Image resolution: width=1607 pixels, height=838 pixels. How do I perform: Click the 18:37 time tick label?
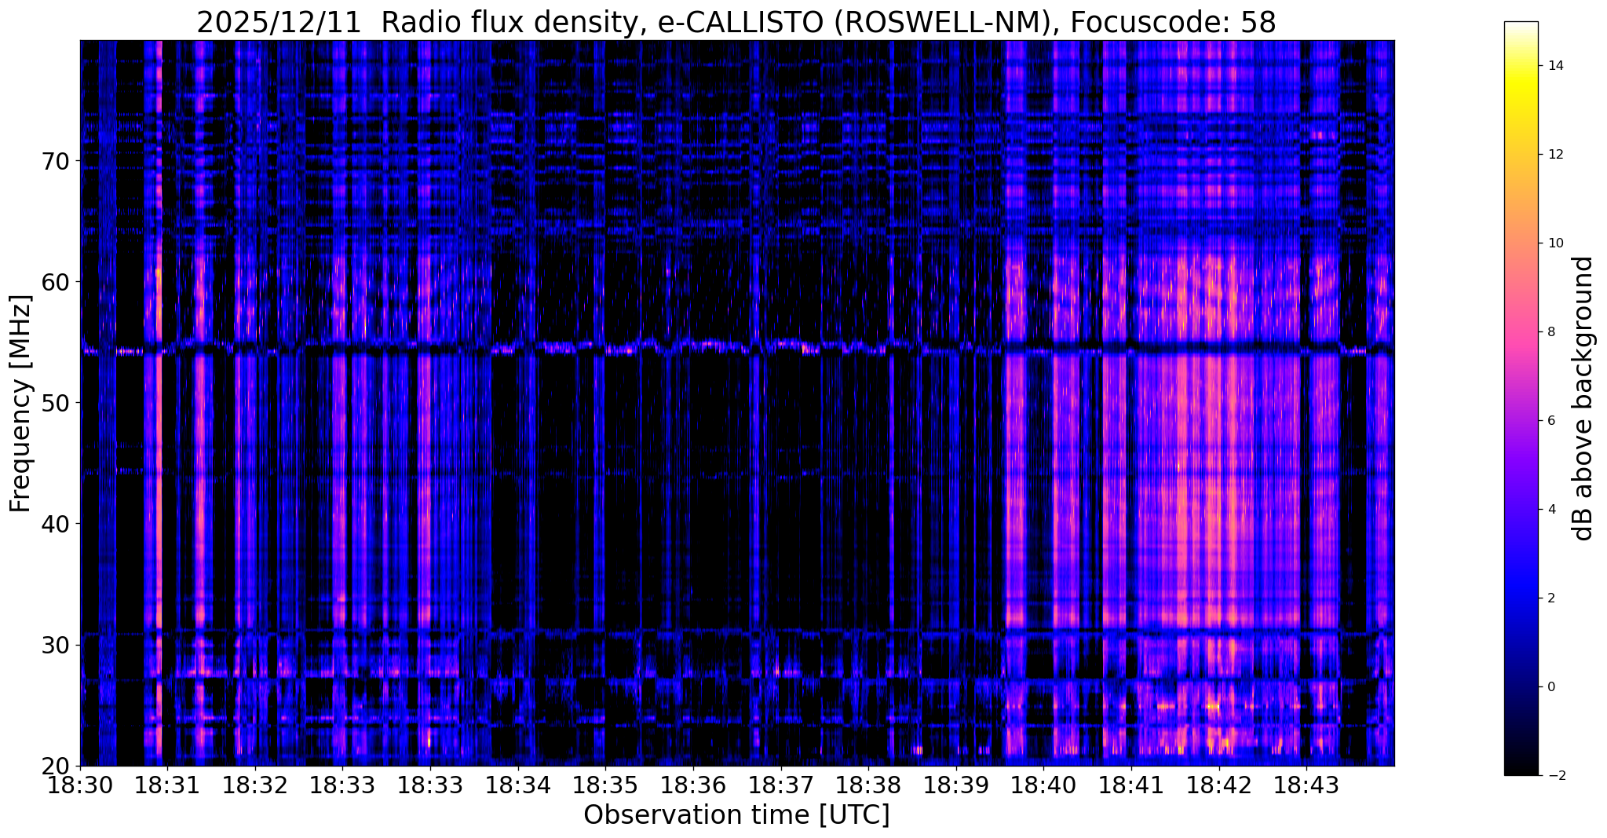point(780,785)
